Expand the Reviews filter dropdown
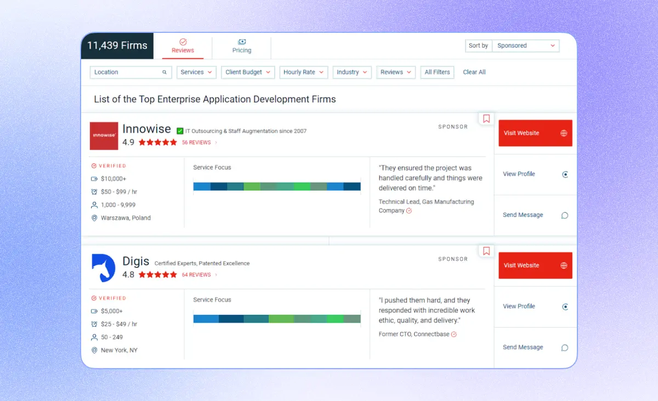This screenshot has height=401, width=658. point(396,72)
